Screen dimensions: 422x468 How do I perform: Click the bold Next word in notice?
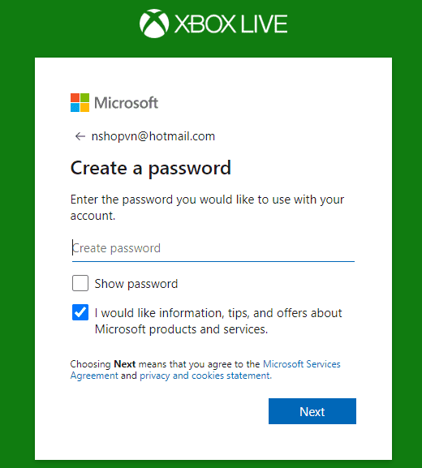pyautogui.click(x=125, y=364)
